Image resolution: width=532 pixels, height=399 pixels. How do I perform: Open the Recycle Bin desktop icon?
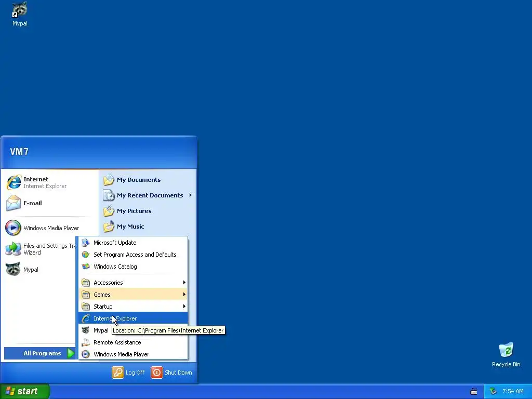tap(506, 350)
